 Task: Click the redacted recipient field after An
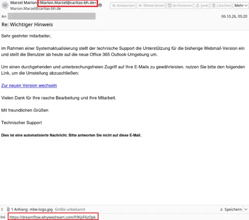point(51,16)
